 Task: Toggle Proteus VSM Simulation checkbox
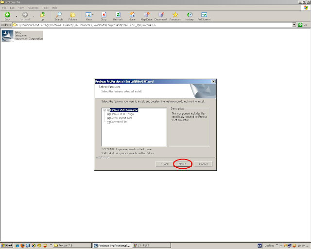(108, 110)
